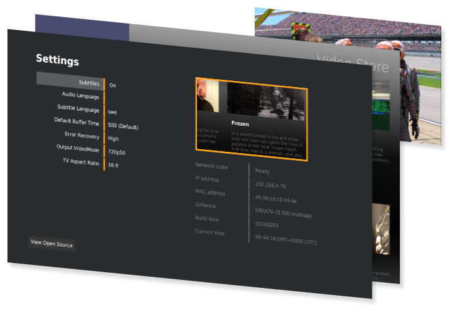Switch to the Video Store screen behind
This screenshot has height=316, width=455.
point(354,62)
